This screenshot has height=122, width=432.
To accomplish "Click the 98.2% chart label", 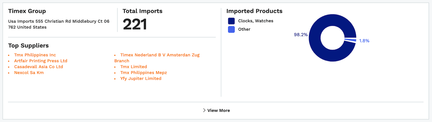I will pos(301,35).
